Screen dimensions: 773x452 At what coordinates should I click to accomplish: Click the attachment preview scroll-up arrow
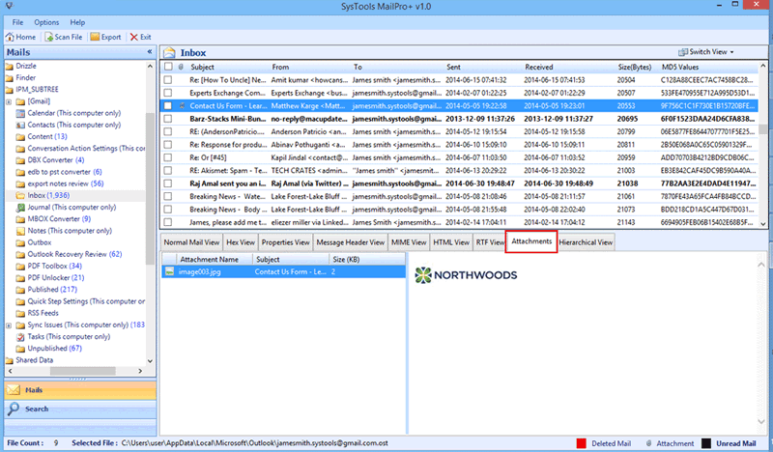click(x=761, y=265)
